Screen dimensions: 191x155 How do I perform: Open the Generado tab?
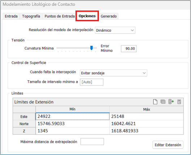click(x=109, y=16)
